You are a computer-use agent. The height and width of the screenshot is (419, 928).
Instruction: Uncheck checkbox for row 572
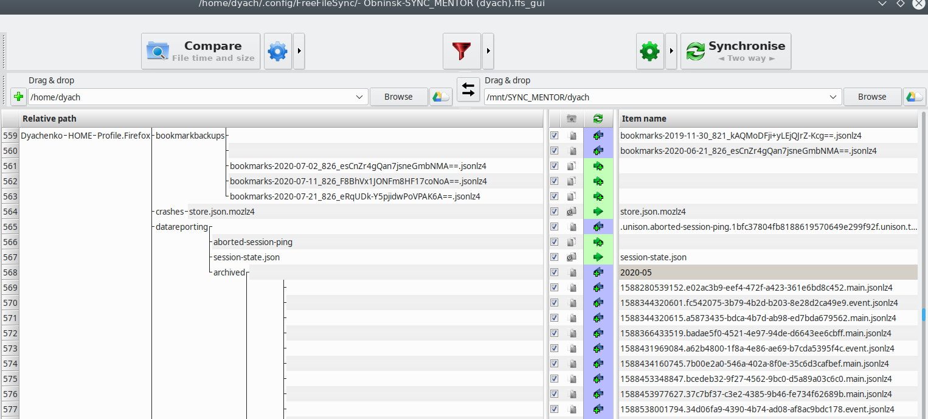click(554, 333)
